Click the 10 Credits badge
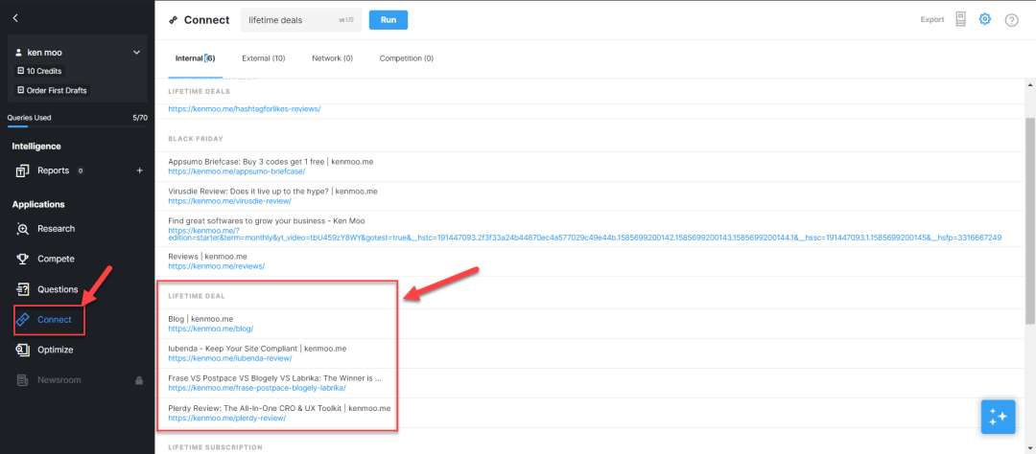 coord(40,71)
